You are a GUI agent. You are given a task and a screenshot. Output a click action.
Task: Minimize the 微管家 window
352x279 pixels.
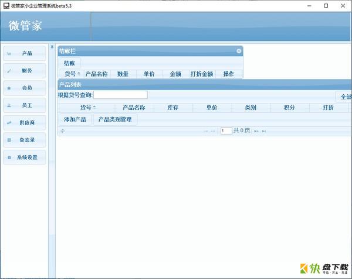pos(309,6)
